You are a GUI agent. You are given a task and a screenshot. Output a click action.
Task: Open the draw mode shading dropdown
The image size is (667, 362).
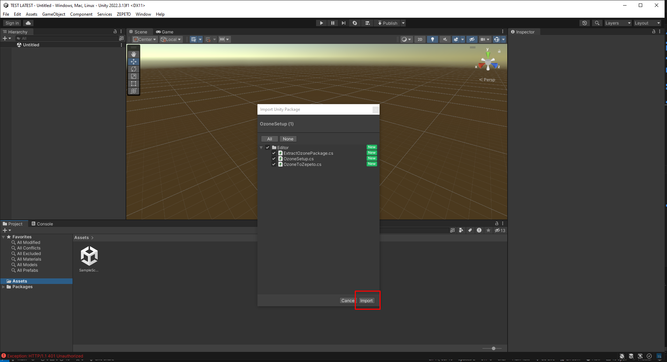[406, 39]
